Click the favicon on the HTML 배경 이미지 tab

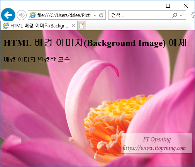tap(6, 26)
